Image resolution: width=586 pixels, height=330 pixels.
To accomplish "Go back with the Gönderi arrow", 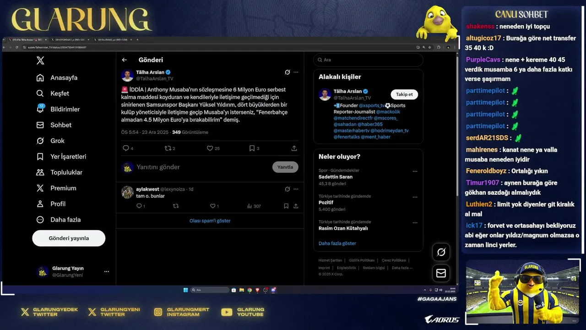I will coord(124,60).
